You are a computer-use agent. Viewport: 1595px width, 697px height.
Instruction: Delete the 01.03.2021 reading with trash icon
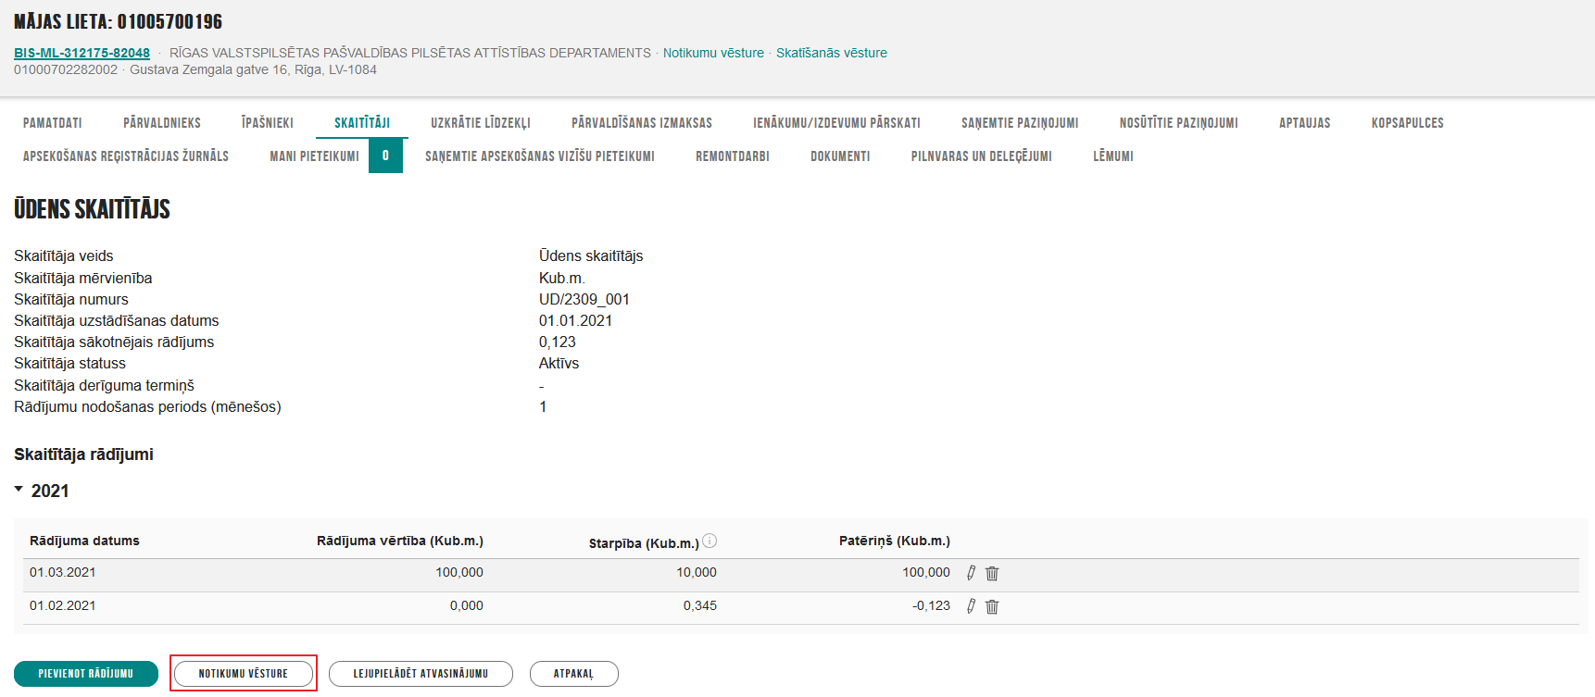992,573
